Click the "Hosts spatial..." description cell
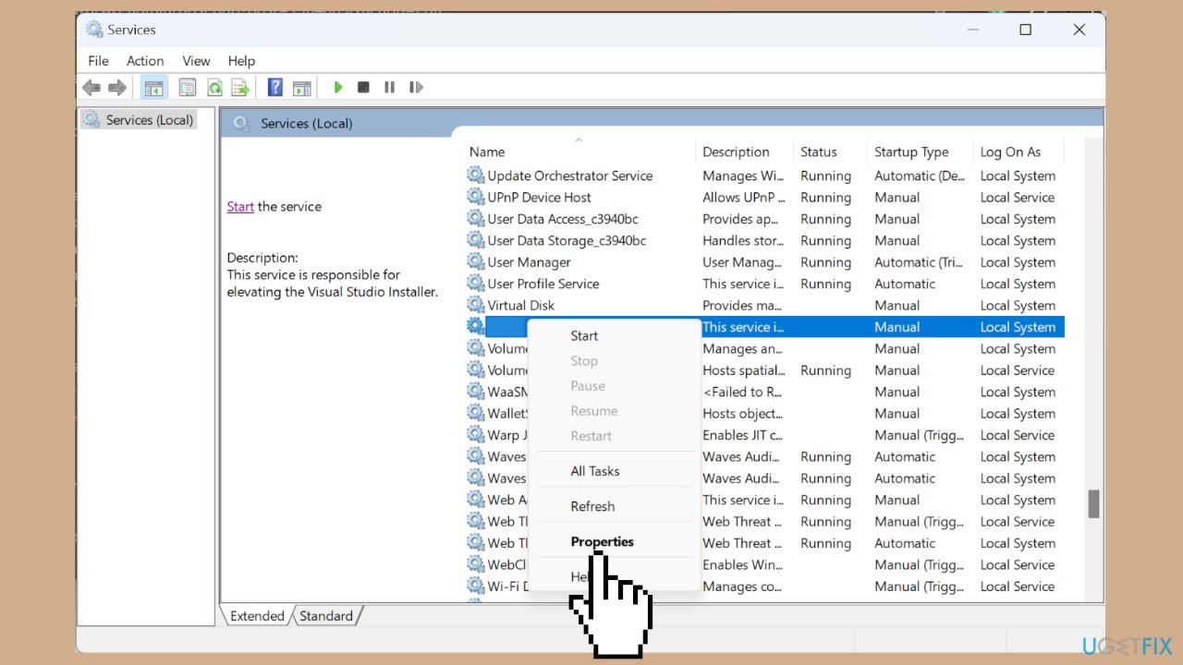Viewport: 1183px width, 665px height. click(743, 370)
